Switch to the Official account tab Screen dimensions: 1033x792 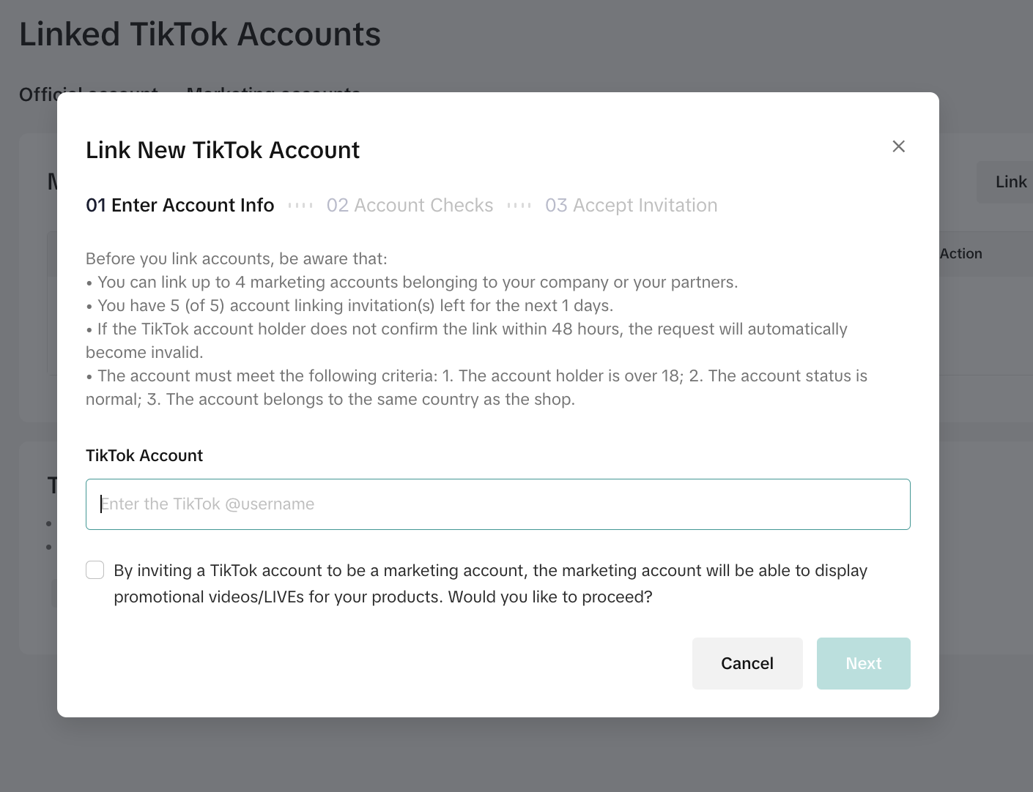pos(88,94)
